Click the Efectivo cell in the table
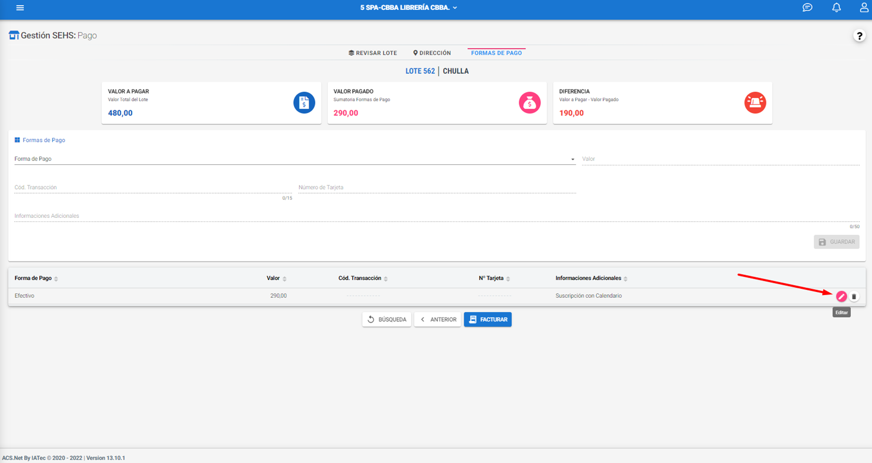 tap(24, 296)
